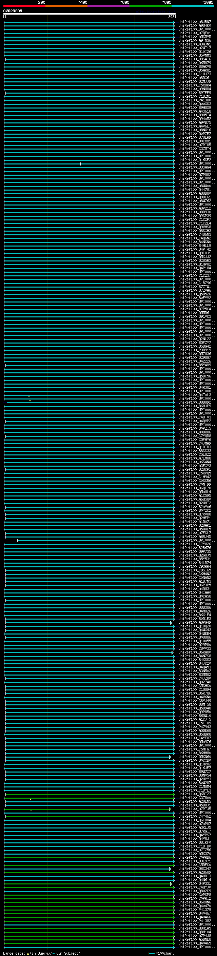
Task: Open hit UniRef100_A3AJN1
Action: click(195, 44)
